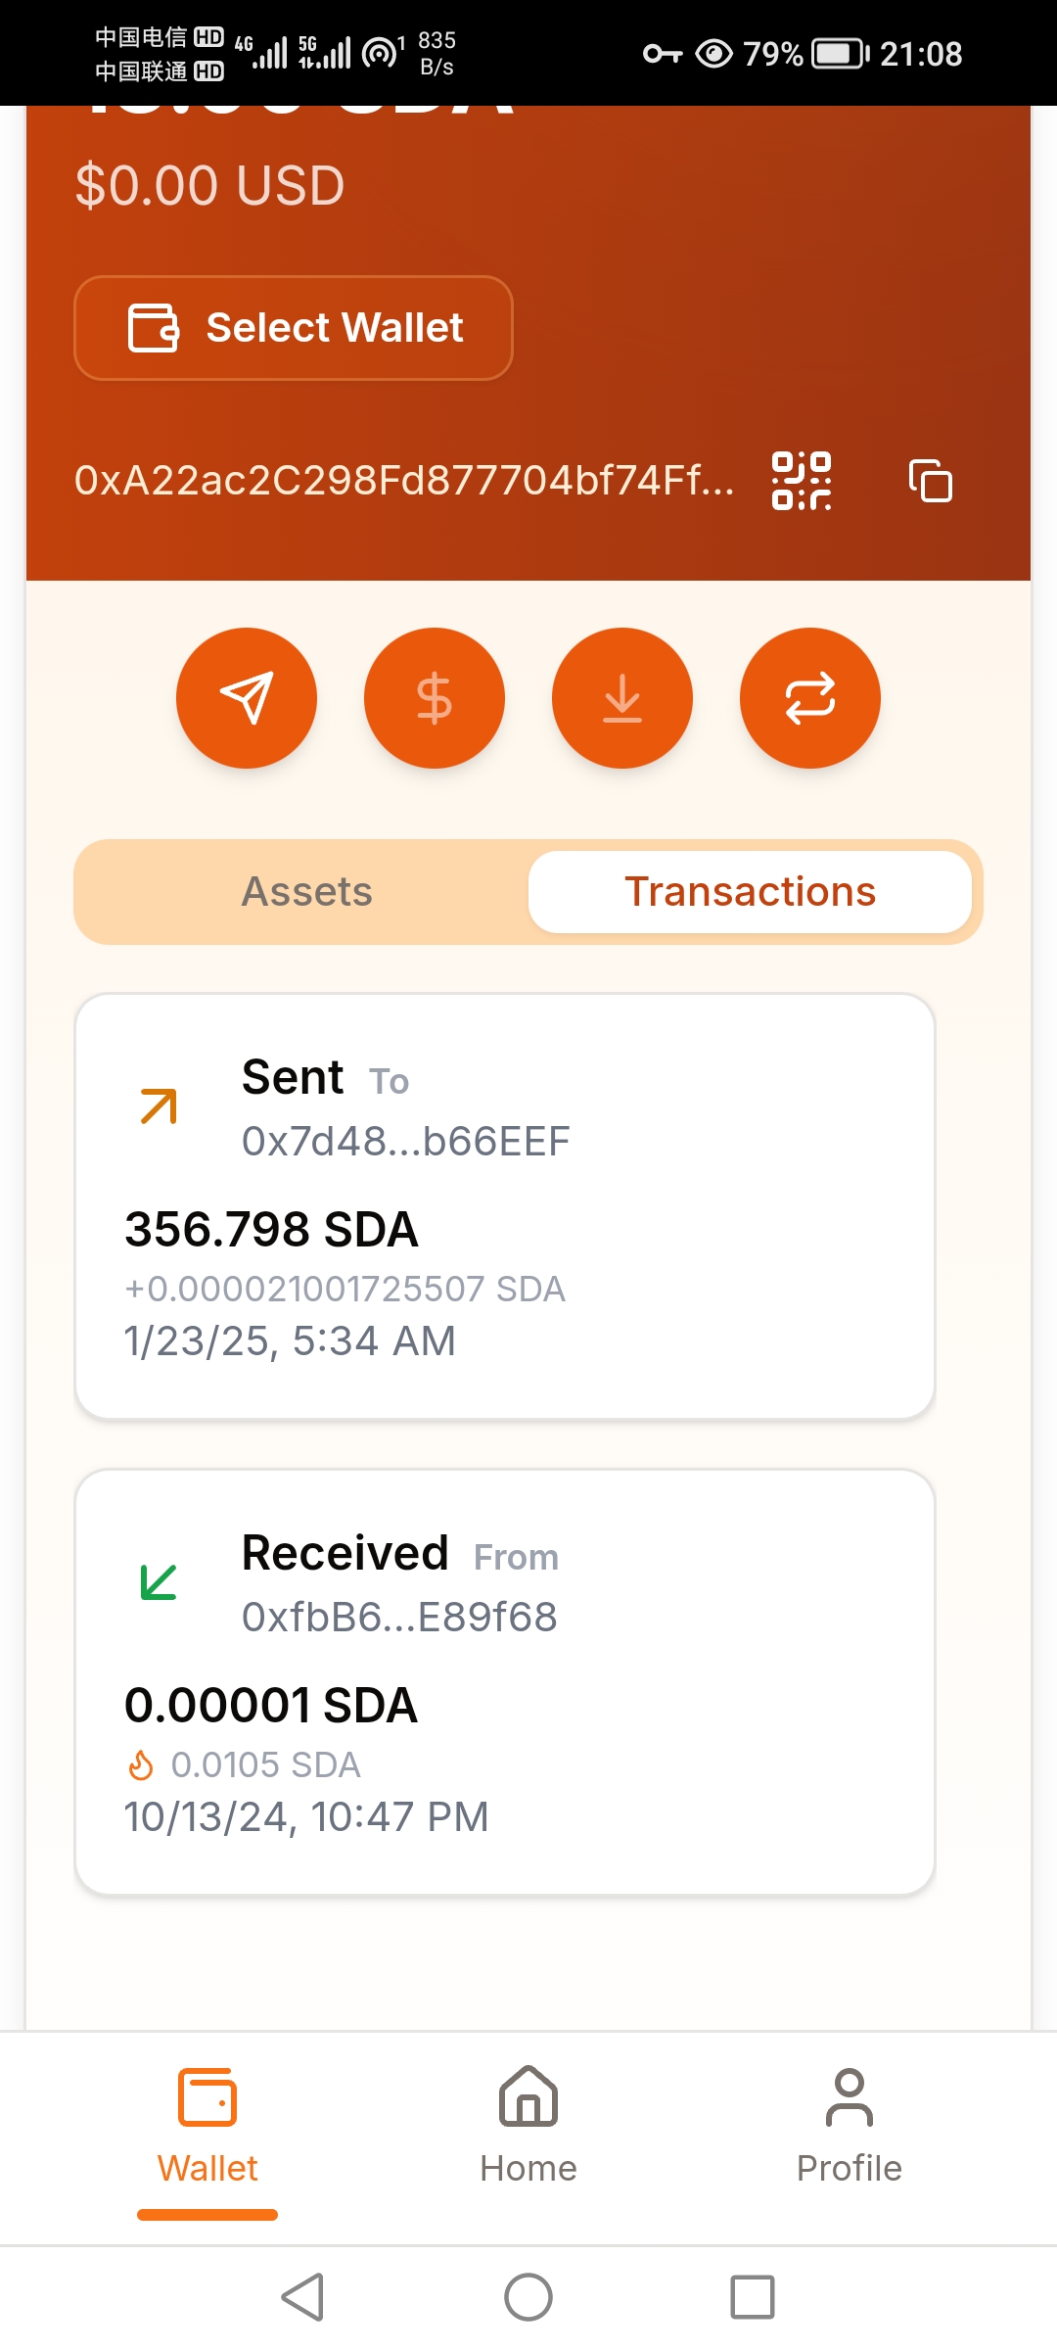Switch to the Assets tab
The image size is (1057, 2350).
[307, 892]
